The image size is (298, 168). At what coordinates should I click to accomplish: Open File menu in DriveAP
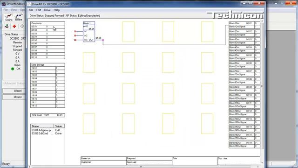click(x=31, y=10)
